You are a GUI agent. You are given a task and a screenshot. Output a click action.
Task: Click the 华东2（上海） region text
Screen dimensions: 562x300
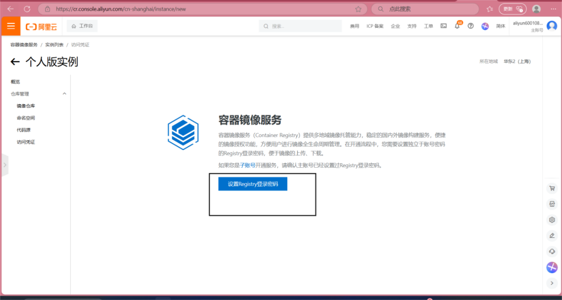pos(517,62)
